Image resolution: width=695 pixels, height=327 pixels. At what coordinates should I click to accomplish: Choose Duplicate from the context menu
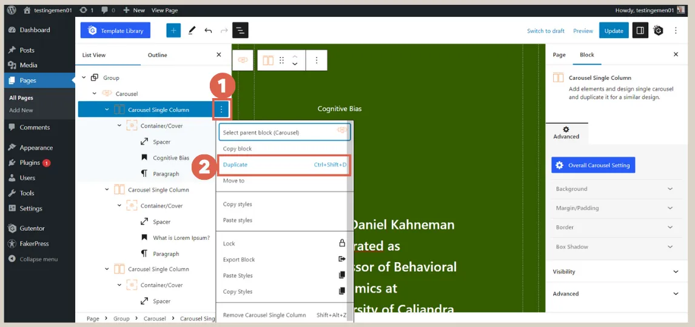pyautogui.click(x=284, y=165)
